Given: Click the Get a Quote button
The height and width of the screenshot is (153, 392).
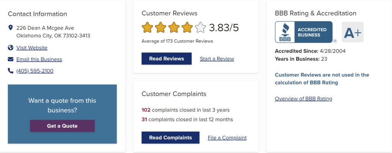Looking at the screenshot, I should click(x=62, y=126).
